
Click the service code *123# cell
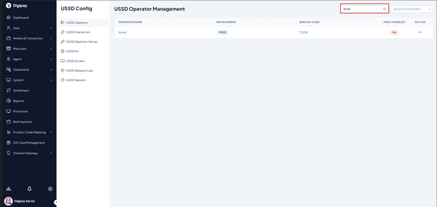click(303, 33)
